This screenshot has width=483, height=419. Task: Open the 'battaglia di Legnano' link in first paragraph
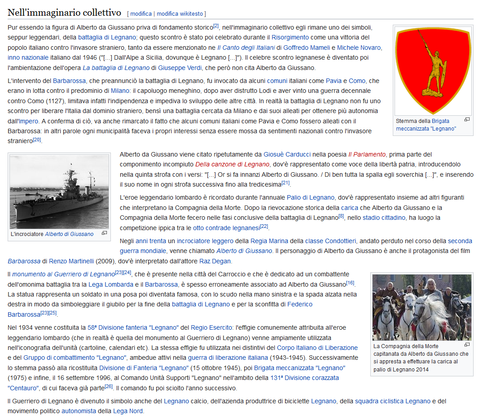tap(107, 37)
